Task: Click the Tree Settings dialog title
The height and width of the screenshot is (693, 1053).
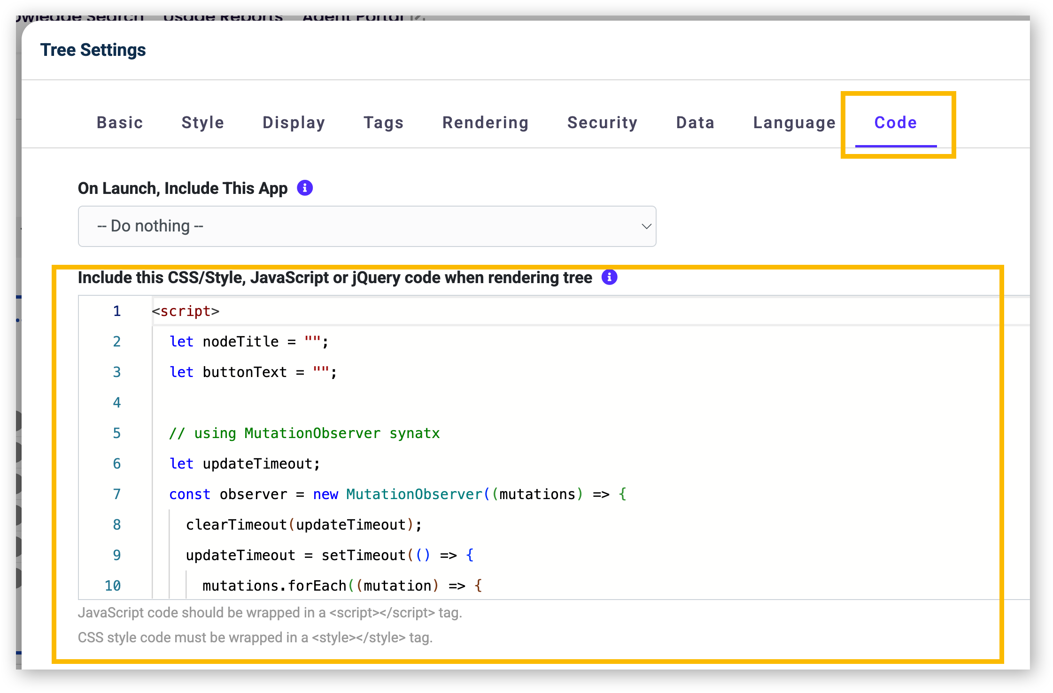Action: click(x=93, y=50)
